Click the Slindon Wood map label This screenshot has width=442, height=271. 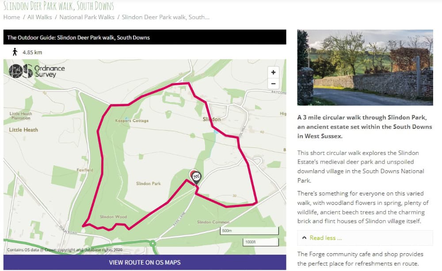pos(113,217)
